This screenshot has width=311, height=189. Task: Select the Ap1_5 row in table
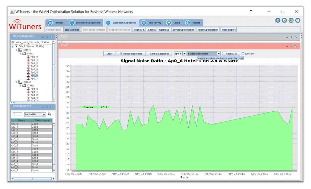point(32,164)
